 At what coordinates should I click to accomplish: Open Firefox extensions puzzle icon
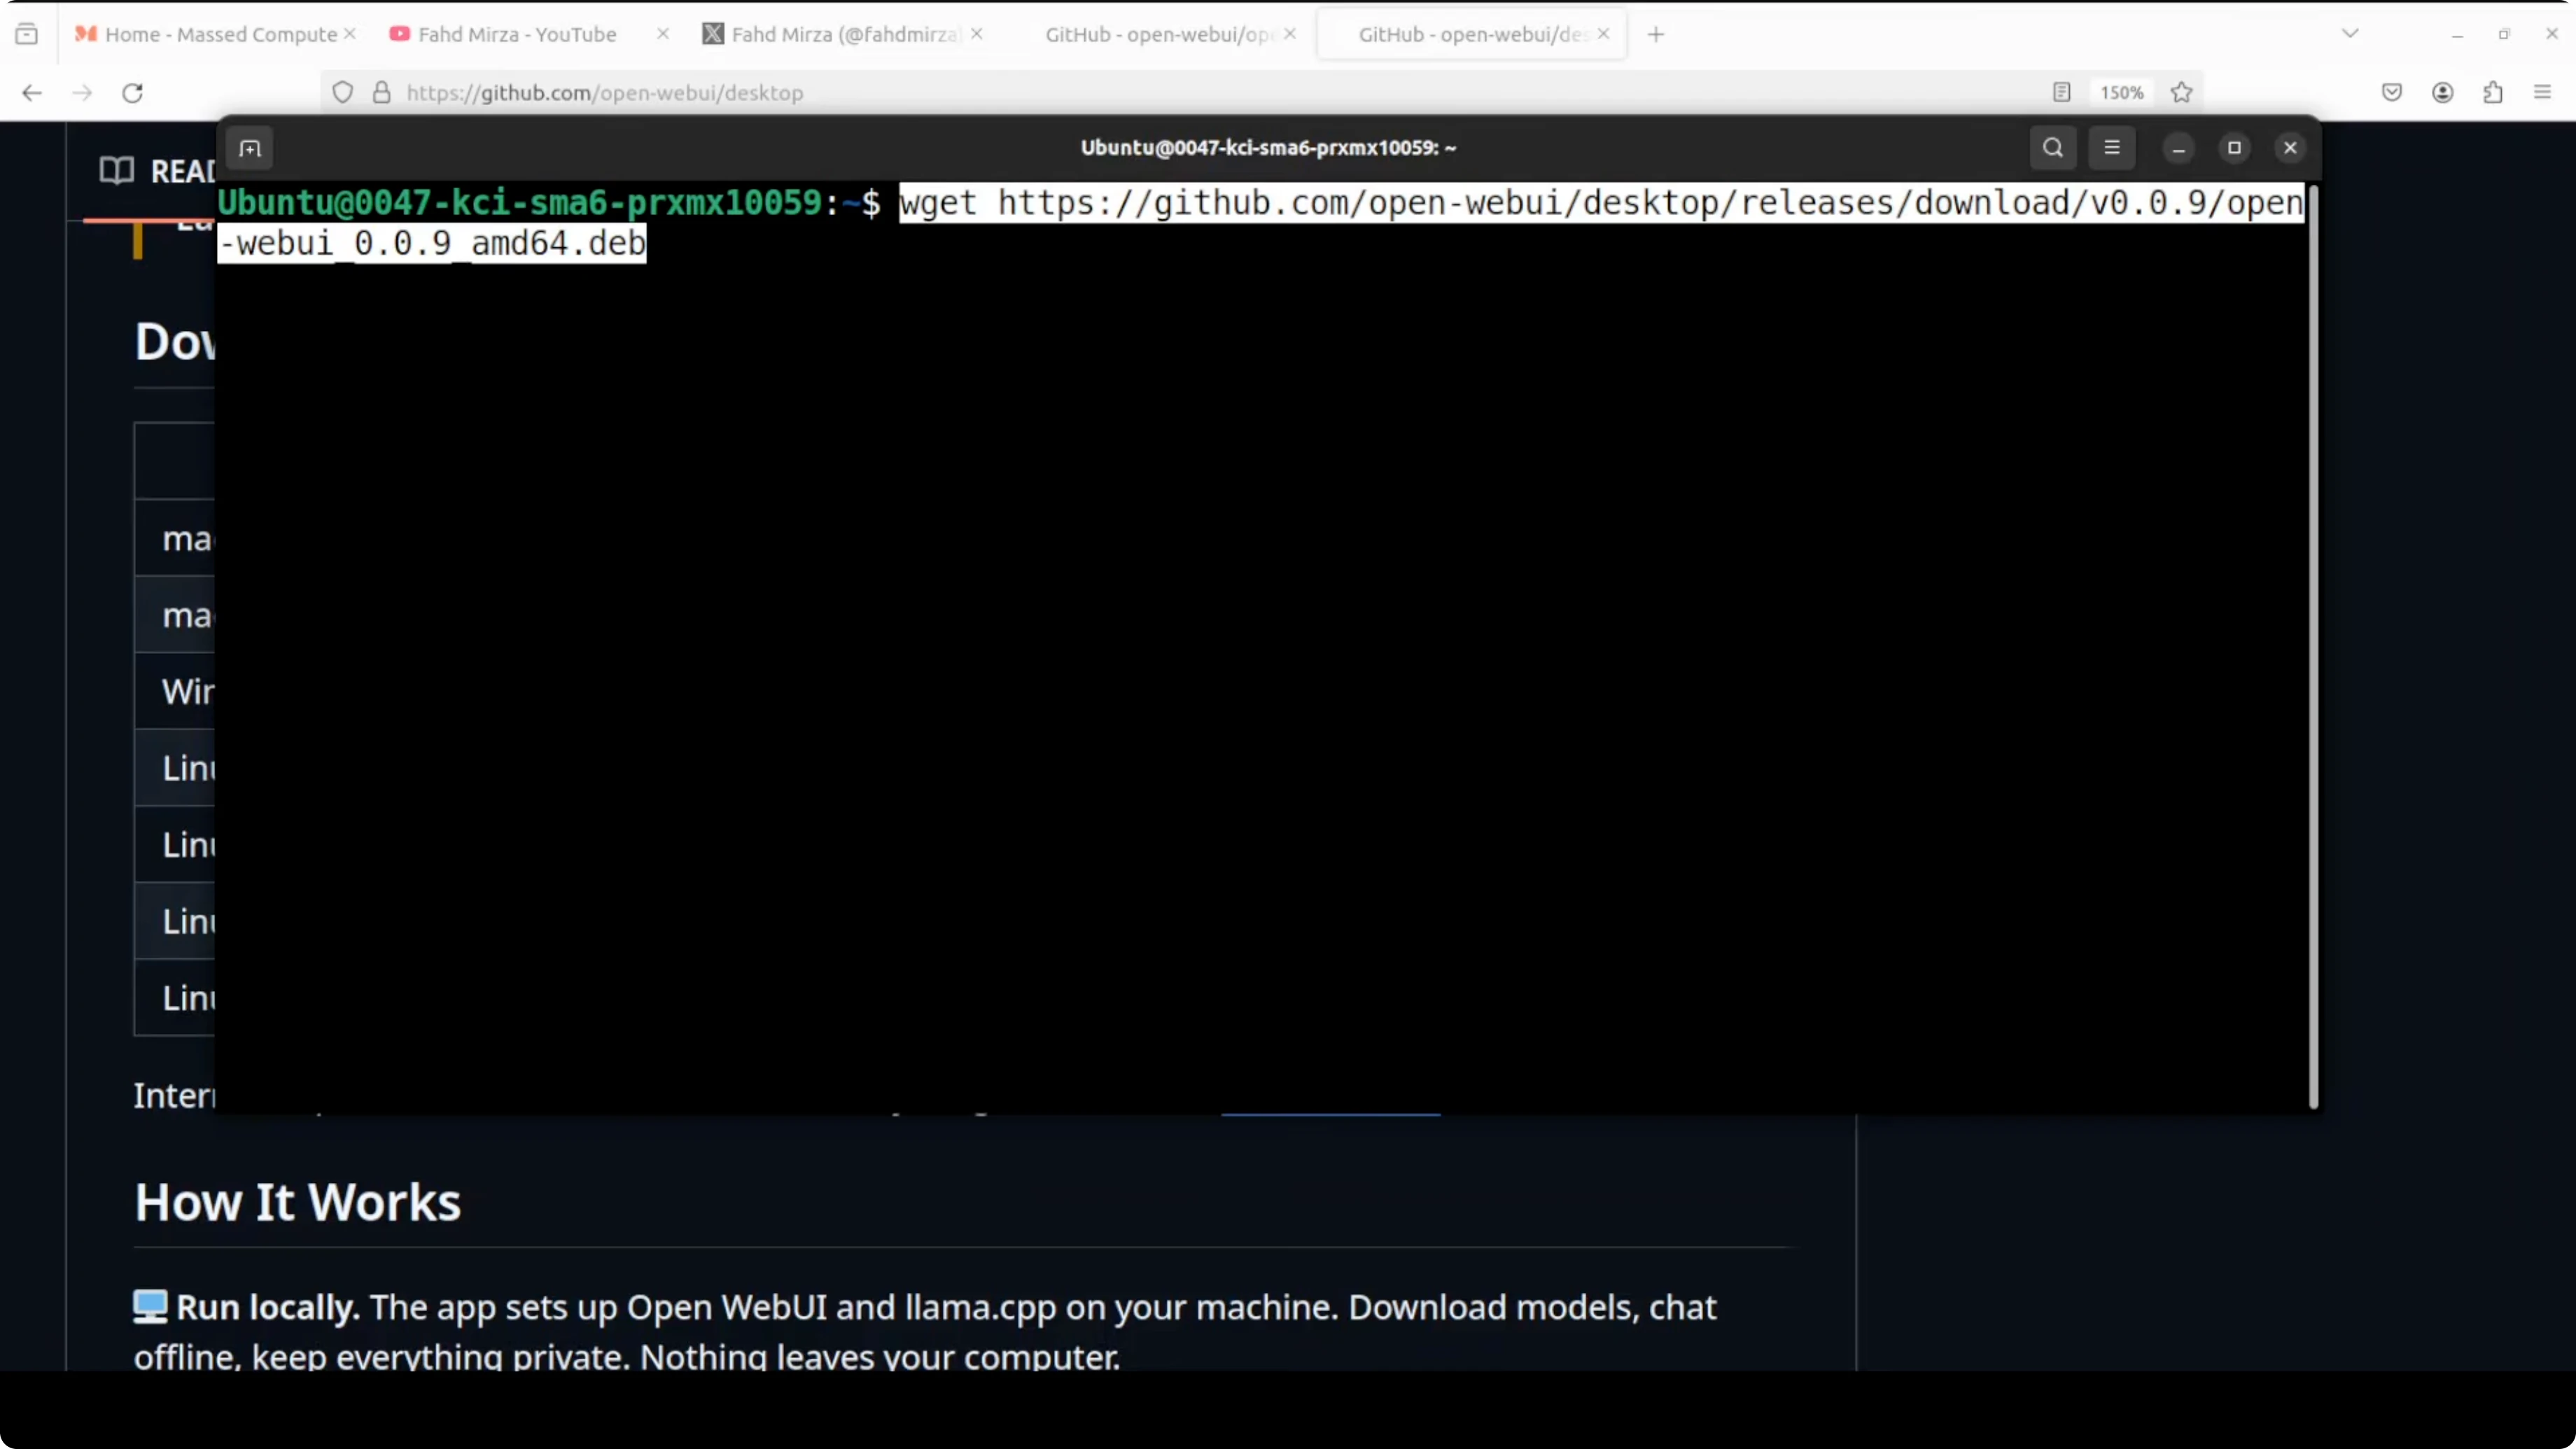point(2492,93)
